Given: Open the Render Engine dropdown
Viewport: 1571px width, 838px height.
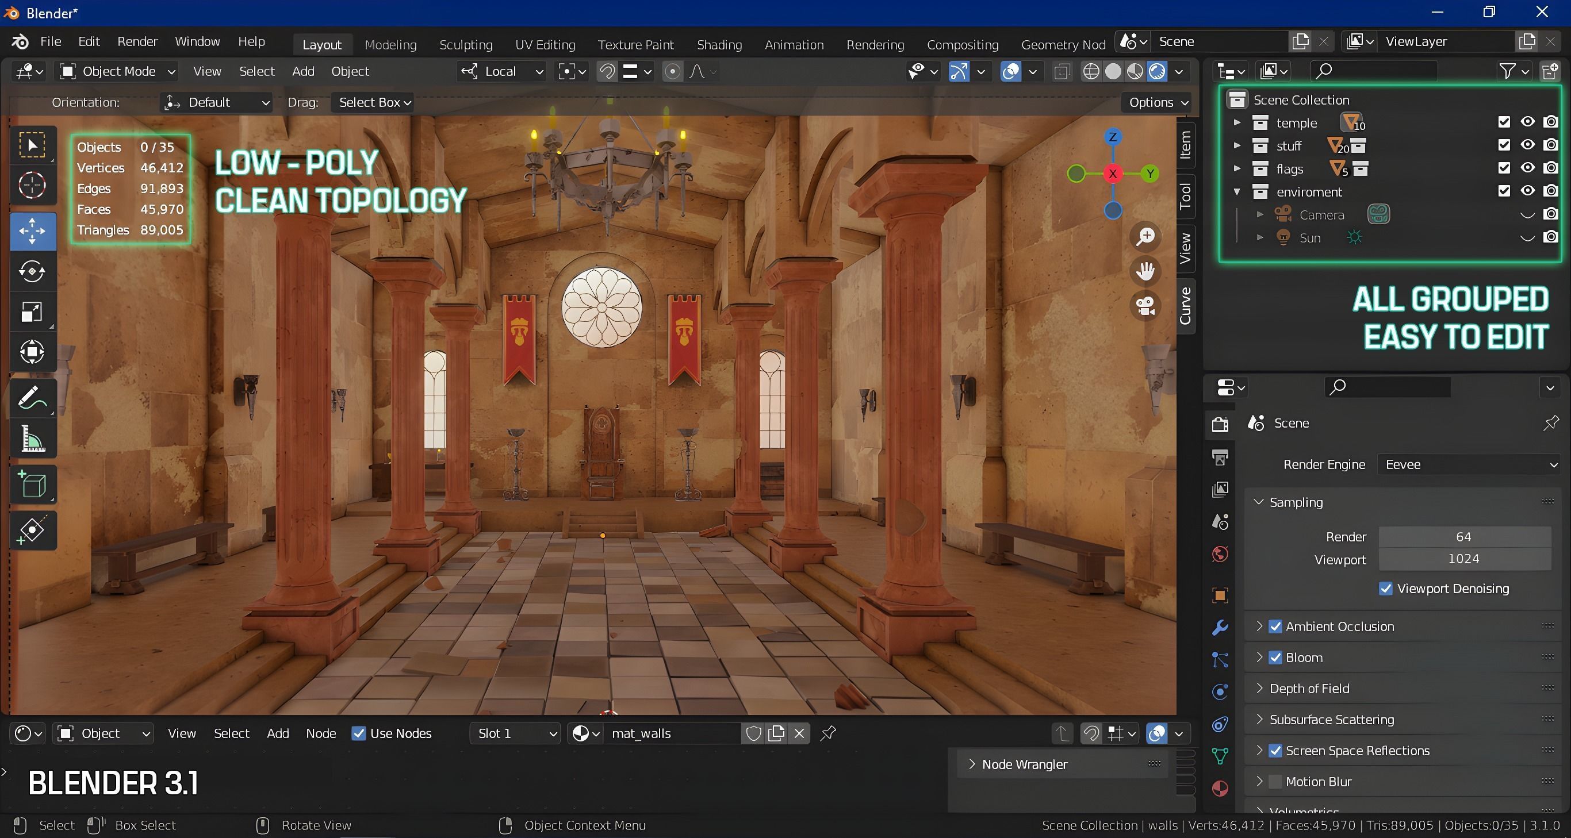Looking at the screenshot, I should tap(1469, 464).
